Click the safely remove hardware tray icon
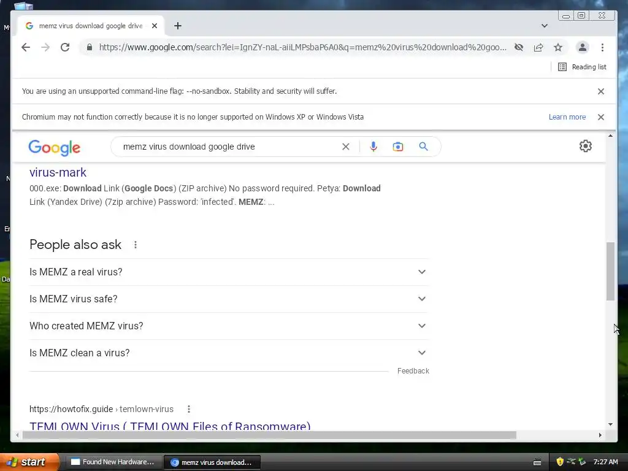The height and width of the screenshot is (471, 628). coord(582,462)
